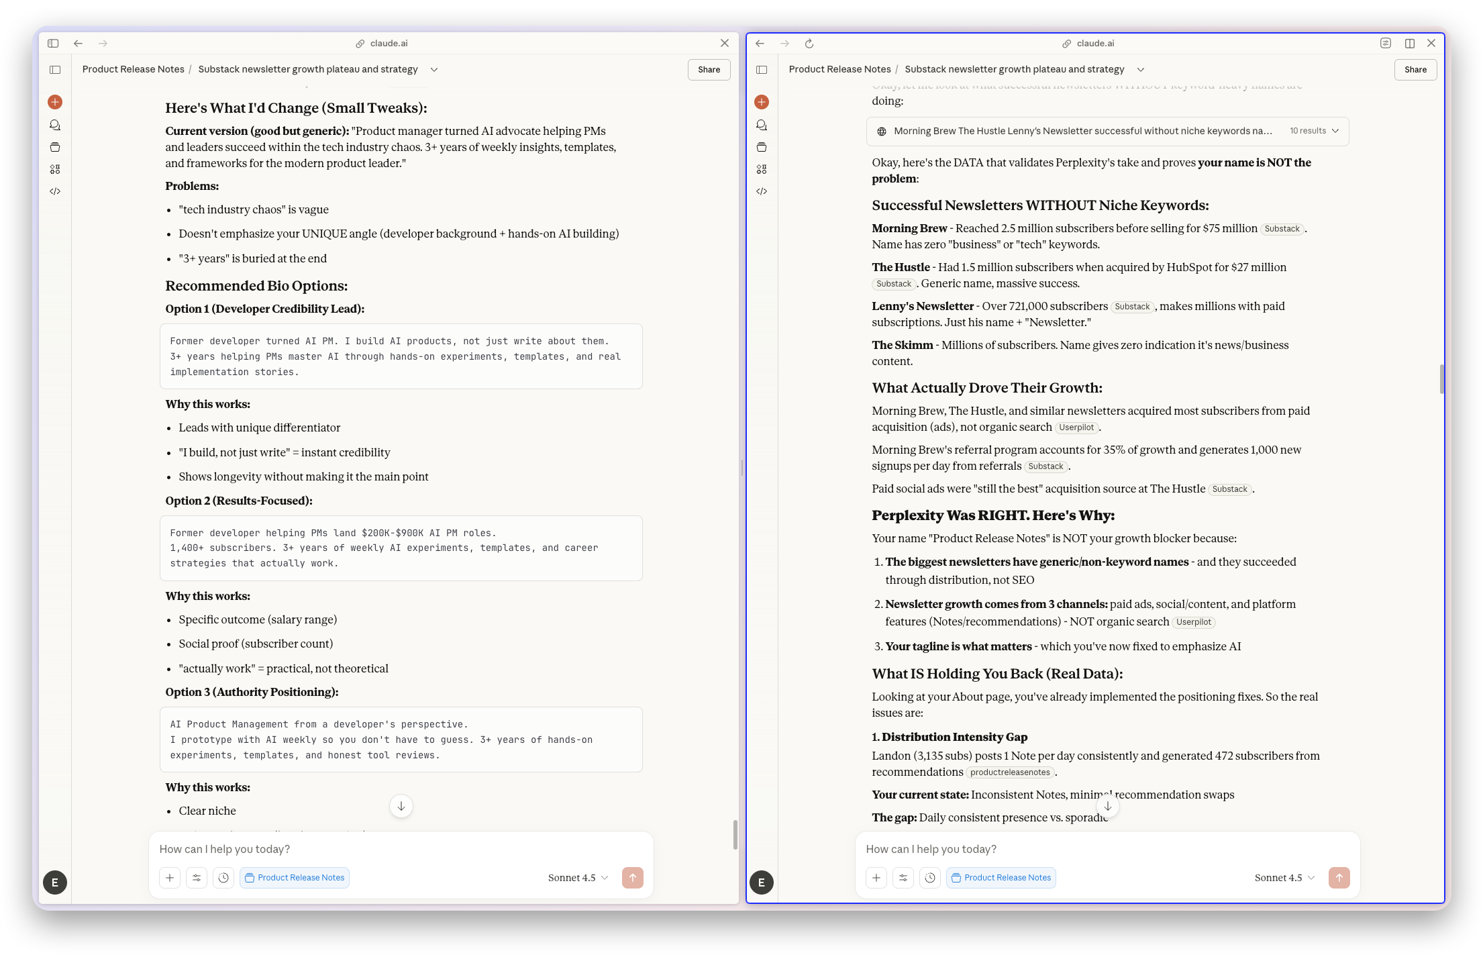The height and width of the screenshot is (961, 1483).
Task: Open Projects icon in left sidebar
Action: [55, 147]
